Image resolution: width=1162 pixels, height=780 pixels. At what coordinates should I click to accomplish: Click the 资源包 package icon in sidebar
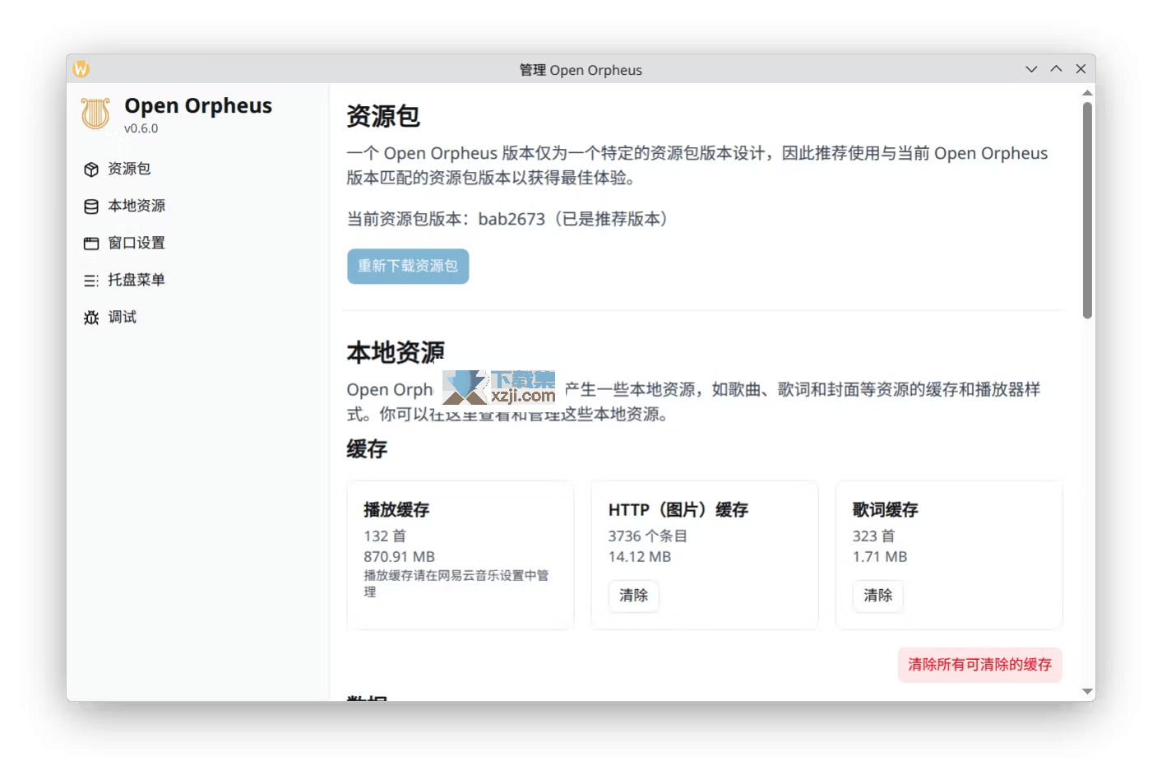[x=91, y=169]
